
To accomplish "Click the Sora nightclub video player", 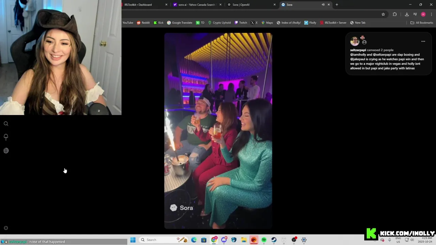I will click(218, 131).
